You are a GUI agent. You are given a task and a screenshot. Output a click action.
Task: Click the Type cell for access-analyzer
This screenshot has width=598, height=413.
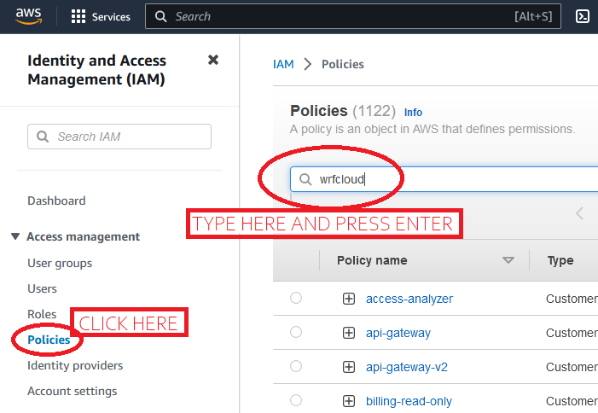click(572, 299)
